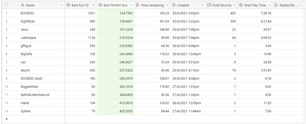The image size is (306, 124).
Task: Click row number 1
Action: [x=6, y=13]
